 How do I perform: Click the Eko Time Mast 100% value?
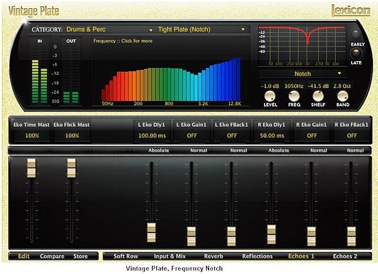[32, 135]
